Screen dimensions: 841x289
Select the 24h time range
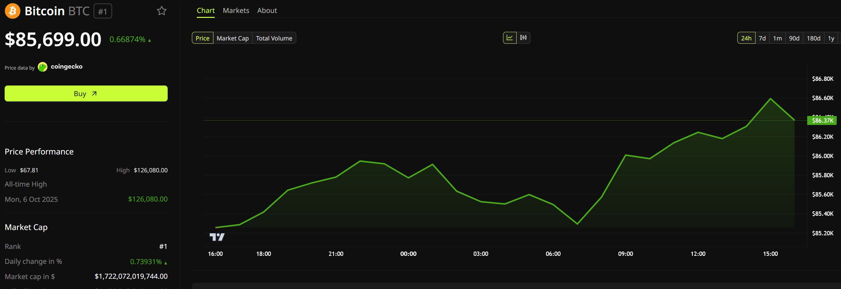pyautogui.click(x=746, y=38)
